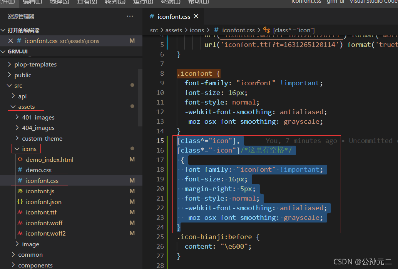Click the CSS hash icon beside demo.css
The width and height of the screenshot is (398, 269).
pyautogui.click(x=20, y=170)
